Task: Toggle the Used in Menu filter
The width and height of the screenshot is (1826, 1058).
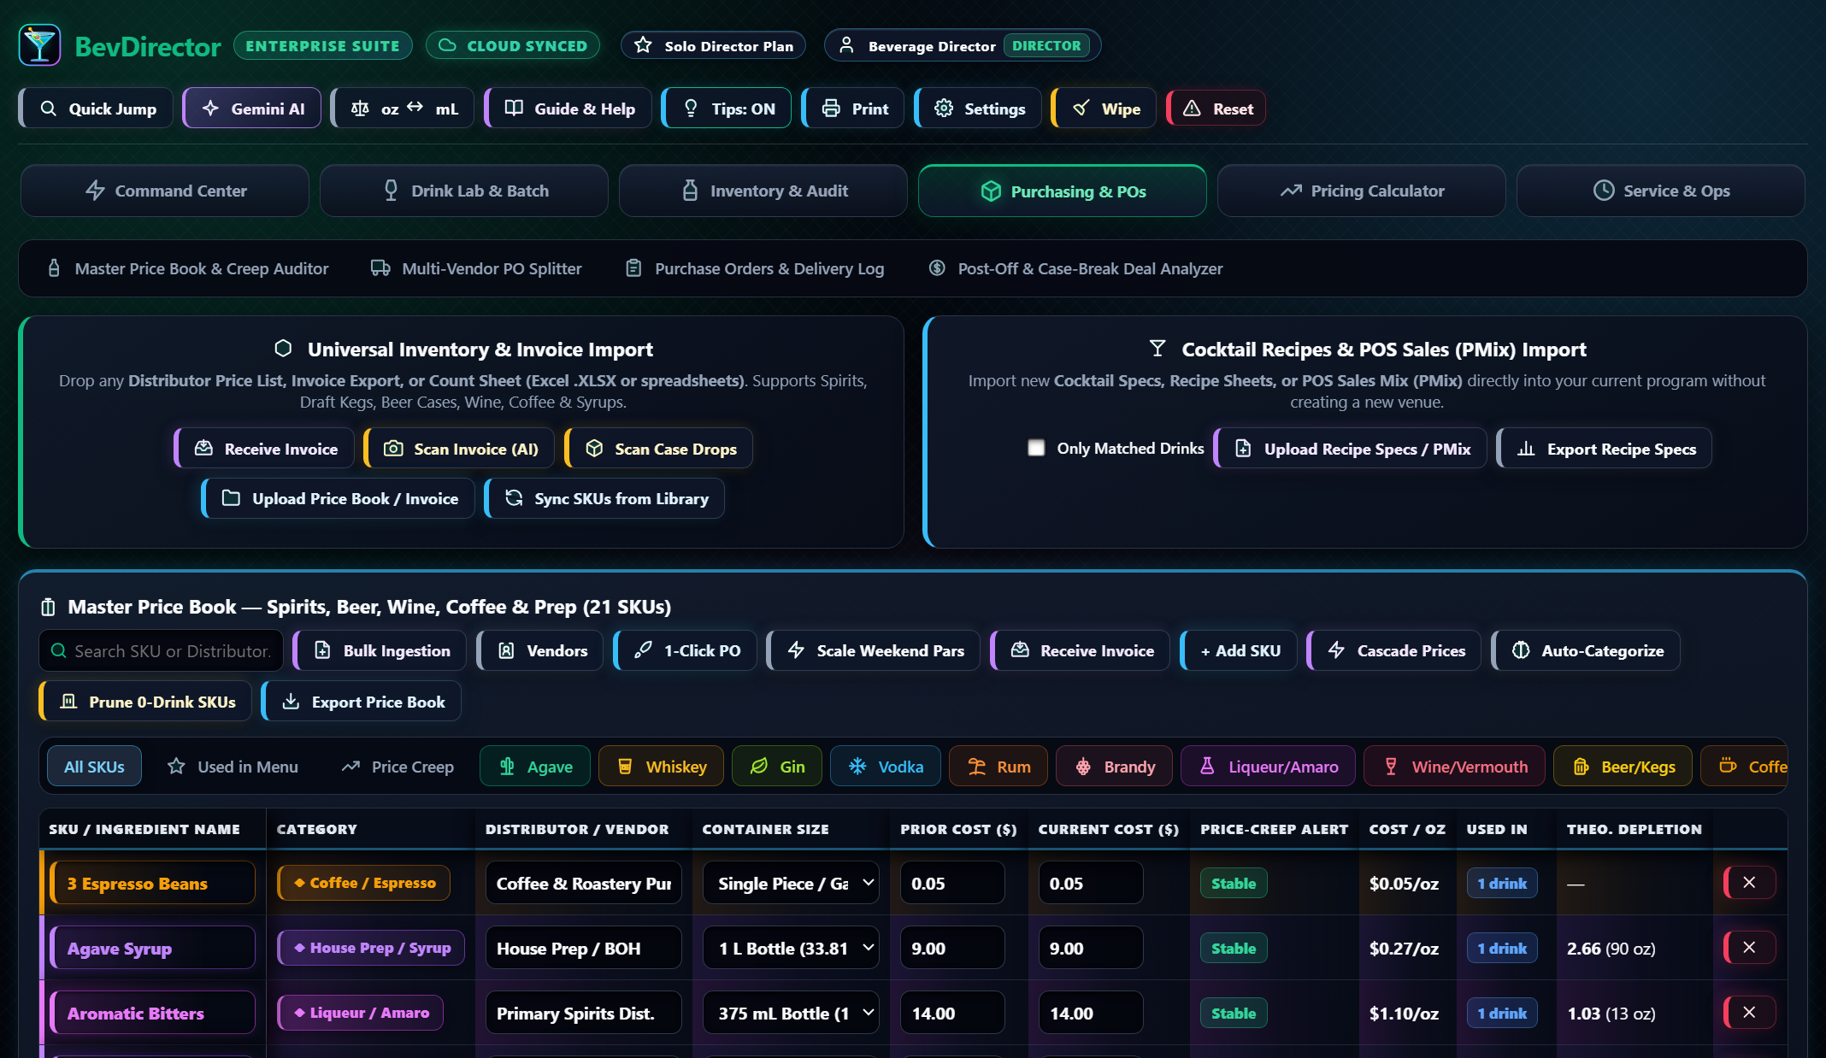Action: click(x=233, y=767)
